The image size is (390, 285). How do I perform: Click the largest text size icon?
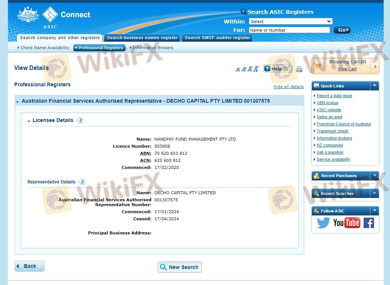(256, 69)
